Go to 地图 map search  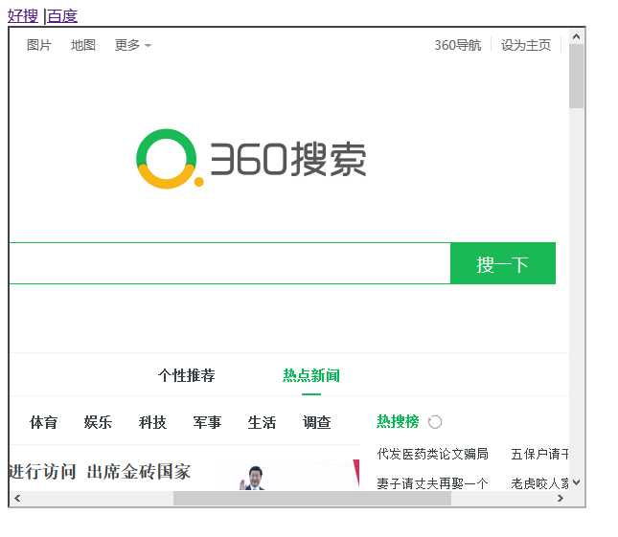pyautogui.click(x=83, y=45)
